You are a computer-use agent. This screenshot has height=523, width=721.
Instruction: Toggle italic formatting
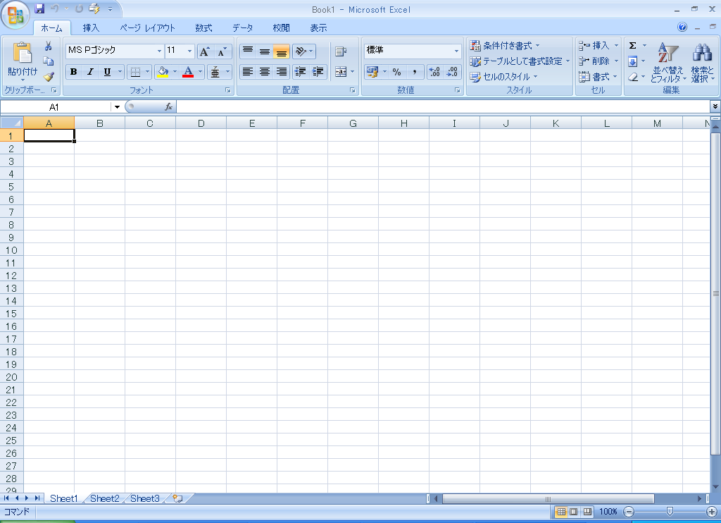[90, 72]
